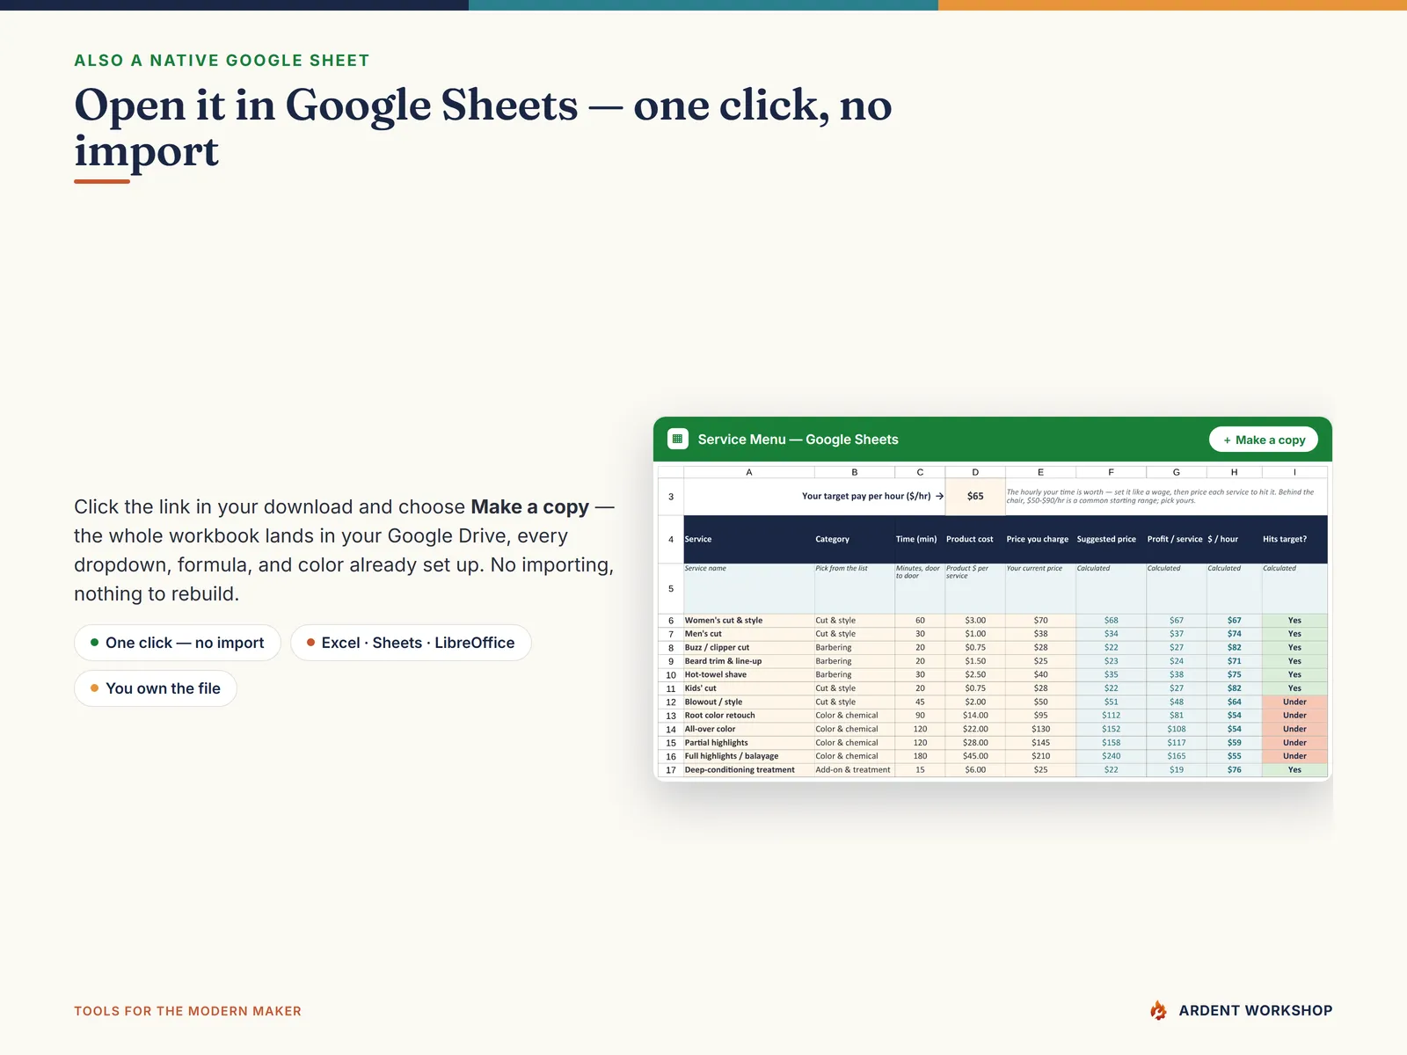1407x1055 pixels.
Task: Click the $14.00 product cost cell
Action: [975, 716]
